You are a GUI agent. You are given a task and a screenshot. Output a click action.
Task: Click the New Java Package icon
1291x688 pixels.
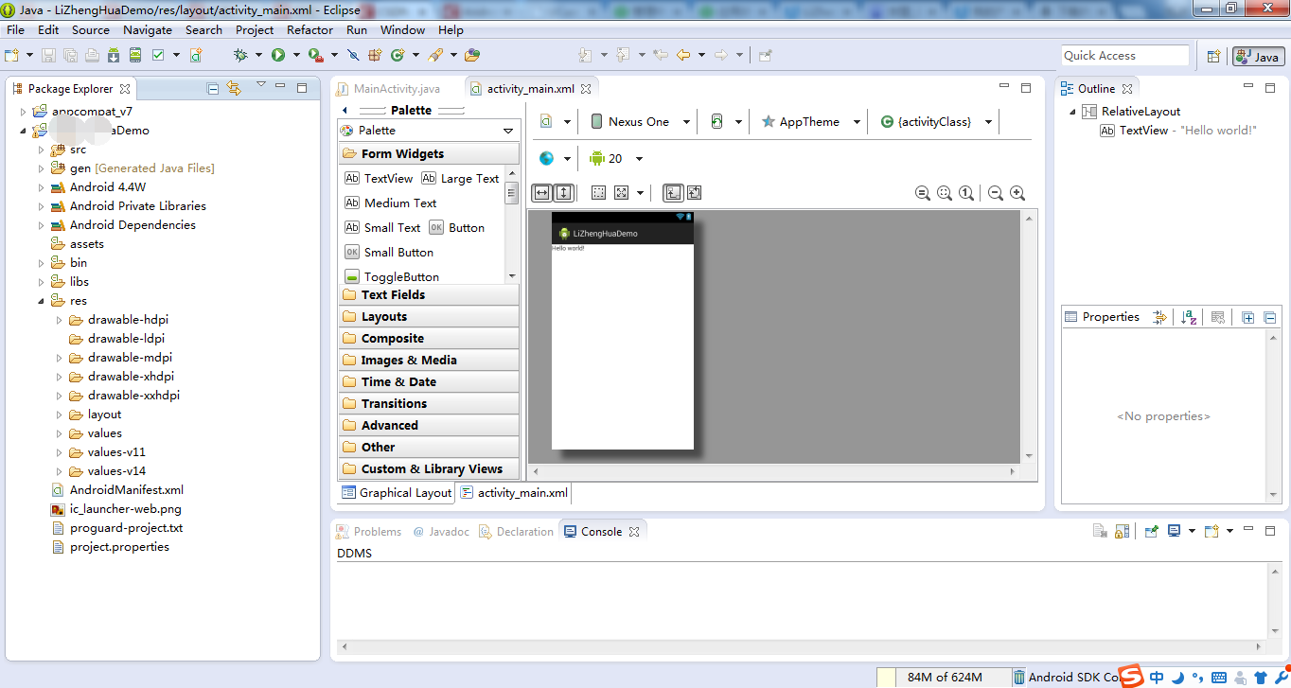(x=375, y=55)
